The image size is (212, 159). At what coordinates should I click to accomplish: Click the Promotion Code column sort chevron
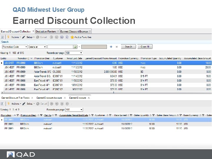(32, 58)
